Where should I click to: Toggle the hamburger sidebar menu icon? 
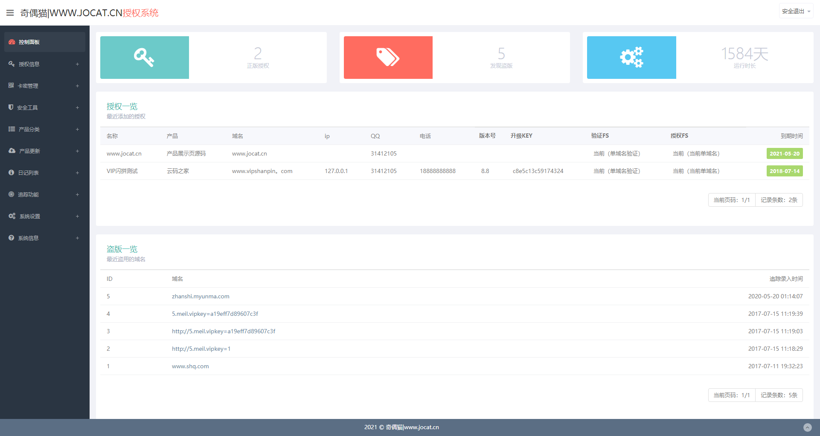click(10, 13)
